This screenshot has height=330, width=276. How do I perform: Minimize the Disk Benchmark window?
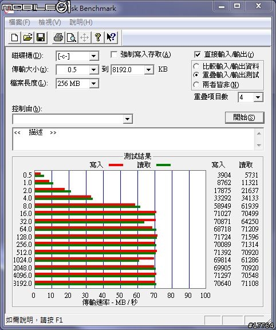click(x=222, y=6)
